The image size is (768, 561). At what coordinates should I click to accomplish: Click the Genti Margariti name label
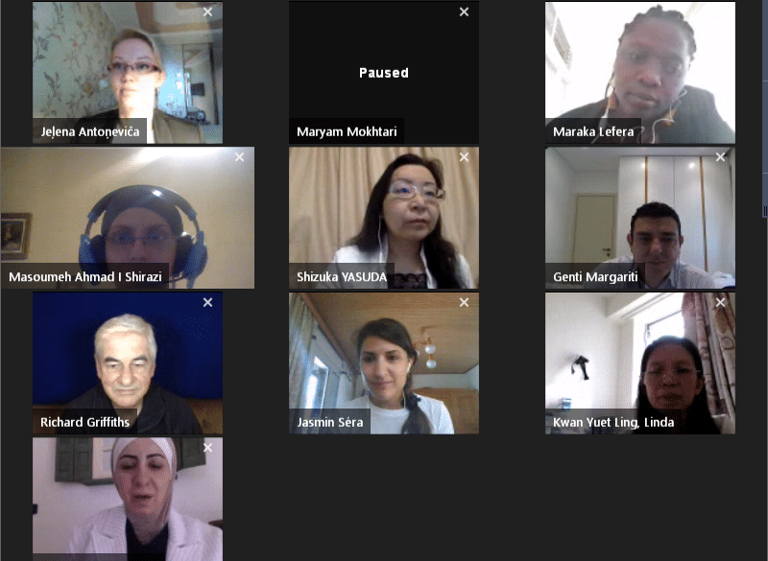[595, 277]
